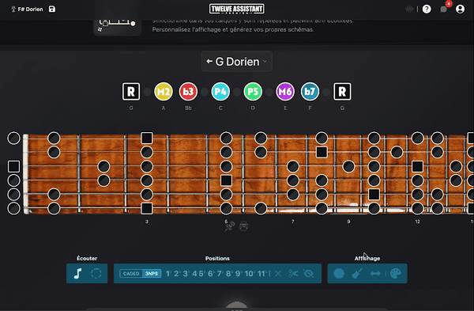Screen dimensions: 474x311
Task: Select position 6
Action: click(x=211, y=274)
